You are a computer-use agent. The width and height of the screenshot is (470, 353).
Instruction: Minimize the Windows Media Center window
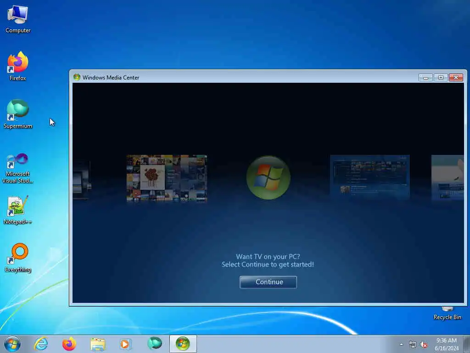point(425,77)
